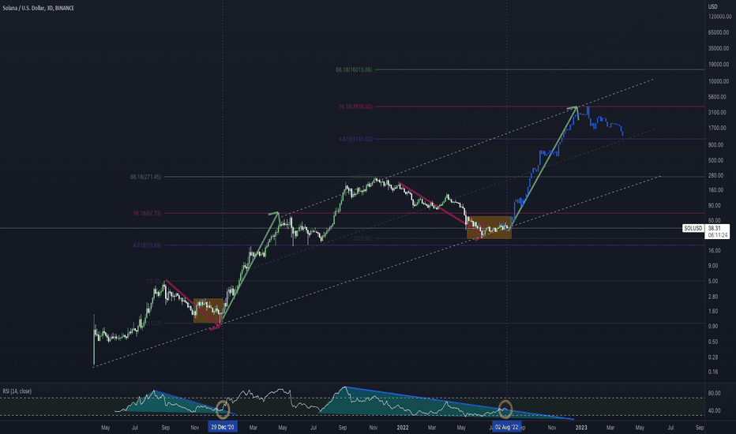Select the RSI circle drawing at Aug '22
736x434 pixels.
(505, 409)
